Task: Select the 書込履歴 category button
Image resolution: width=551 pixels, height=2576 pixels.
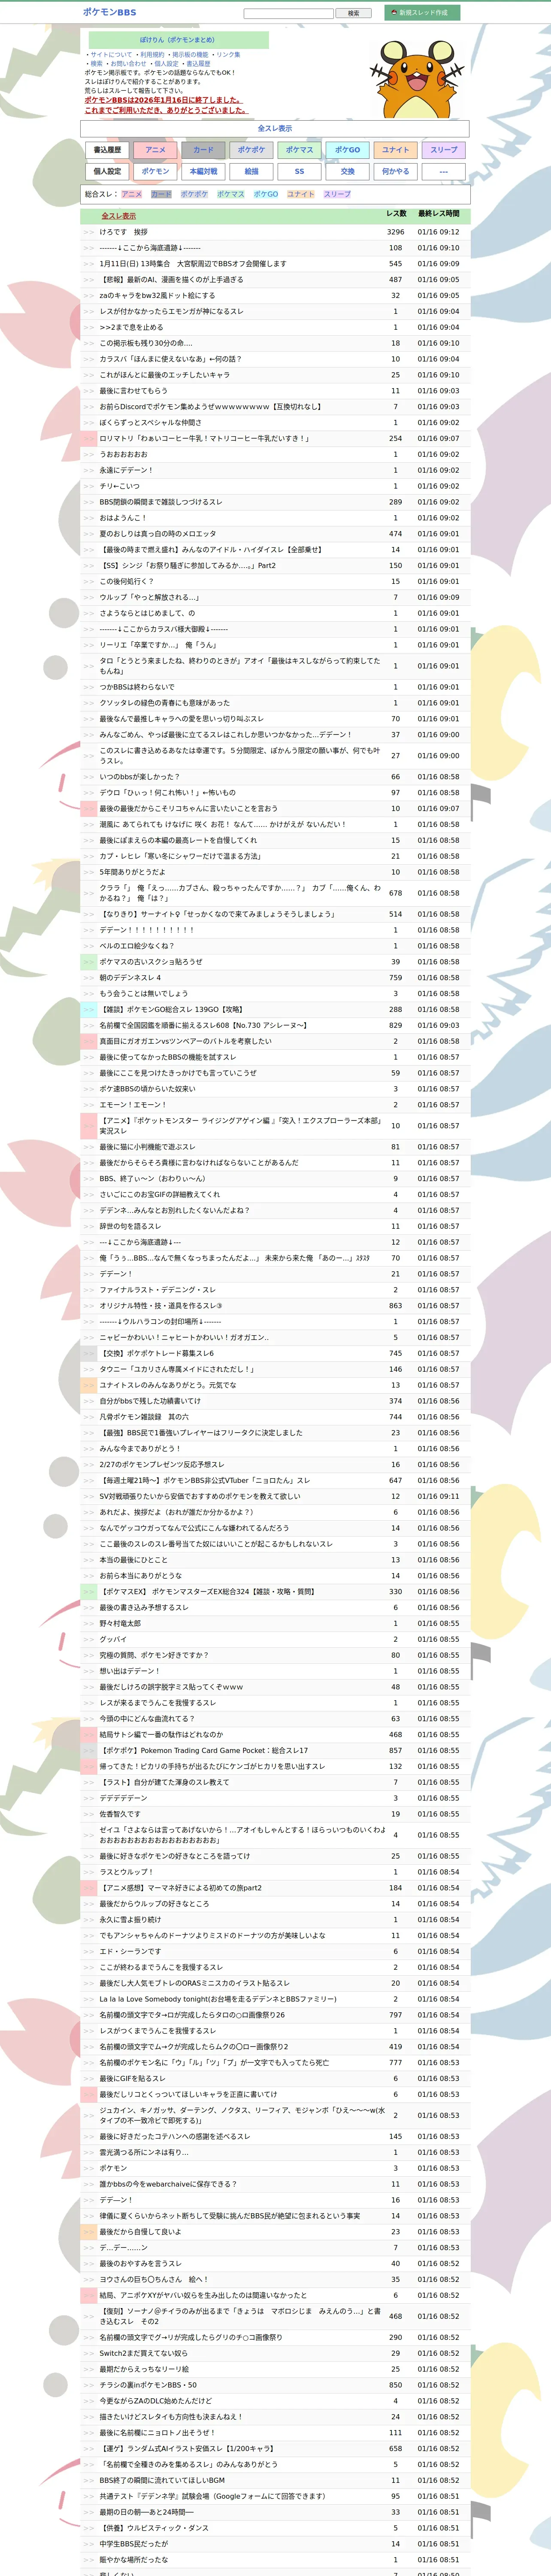Action: point(107,150)
